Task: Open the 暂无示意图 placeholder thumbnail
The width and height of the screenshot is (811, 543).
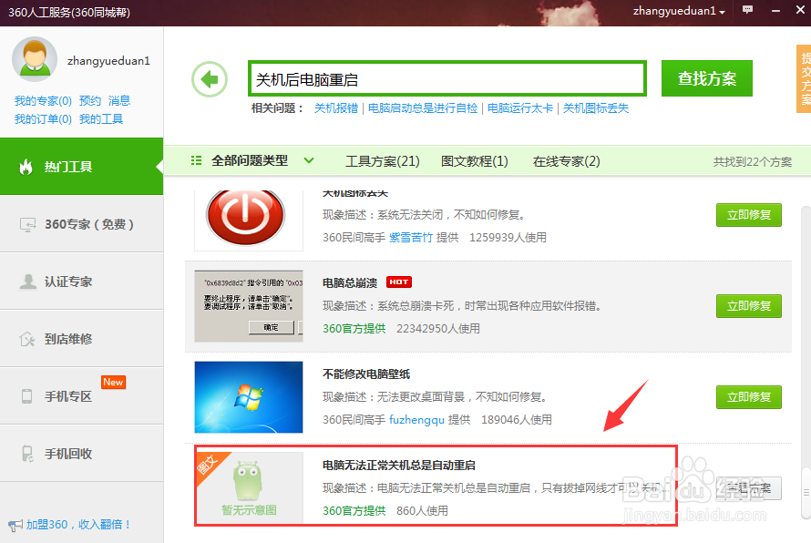Action: [250, 487]
